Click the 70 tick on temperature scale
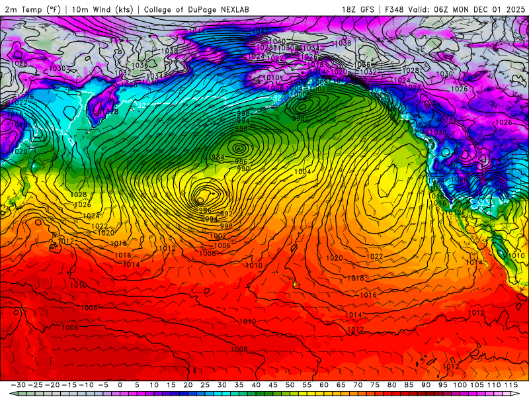 358,385
